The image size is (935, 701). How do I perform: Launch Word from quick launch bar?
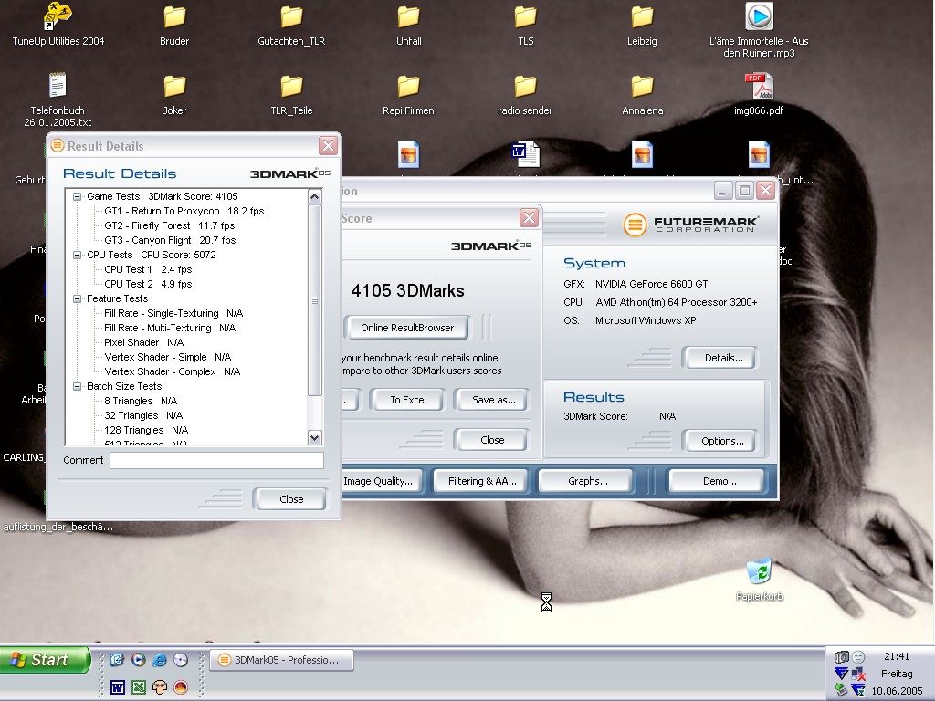(118, 687)
